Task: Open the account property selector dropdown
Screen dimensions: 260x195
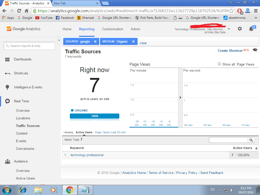Action: 229,29
